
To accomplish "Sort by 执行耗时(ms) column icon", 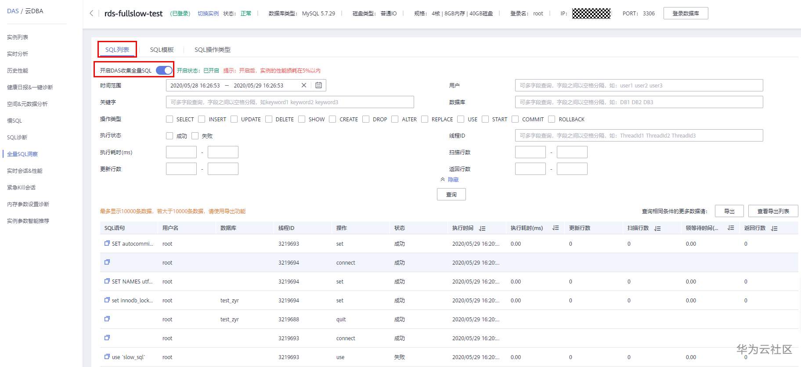I will 556,228.
